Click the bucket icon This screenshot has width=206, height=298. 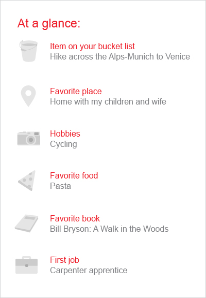click(28, 51)
